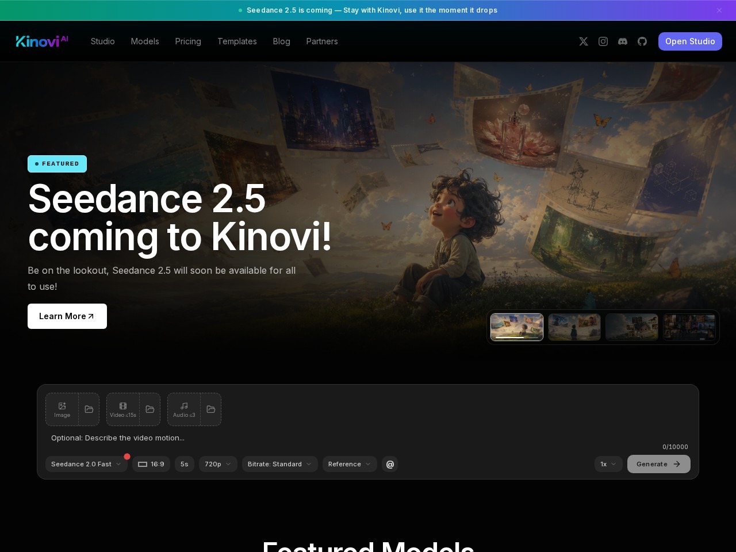This screenshot has width=736, height=552.
Task: Open the Models nav item
Action: point(145,41)
